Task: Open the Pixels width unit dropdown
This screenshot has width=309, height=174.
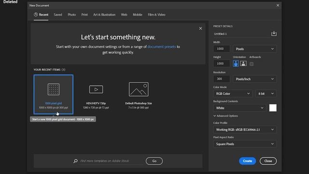Action: pyautogui.click(x=254, y=49)
